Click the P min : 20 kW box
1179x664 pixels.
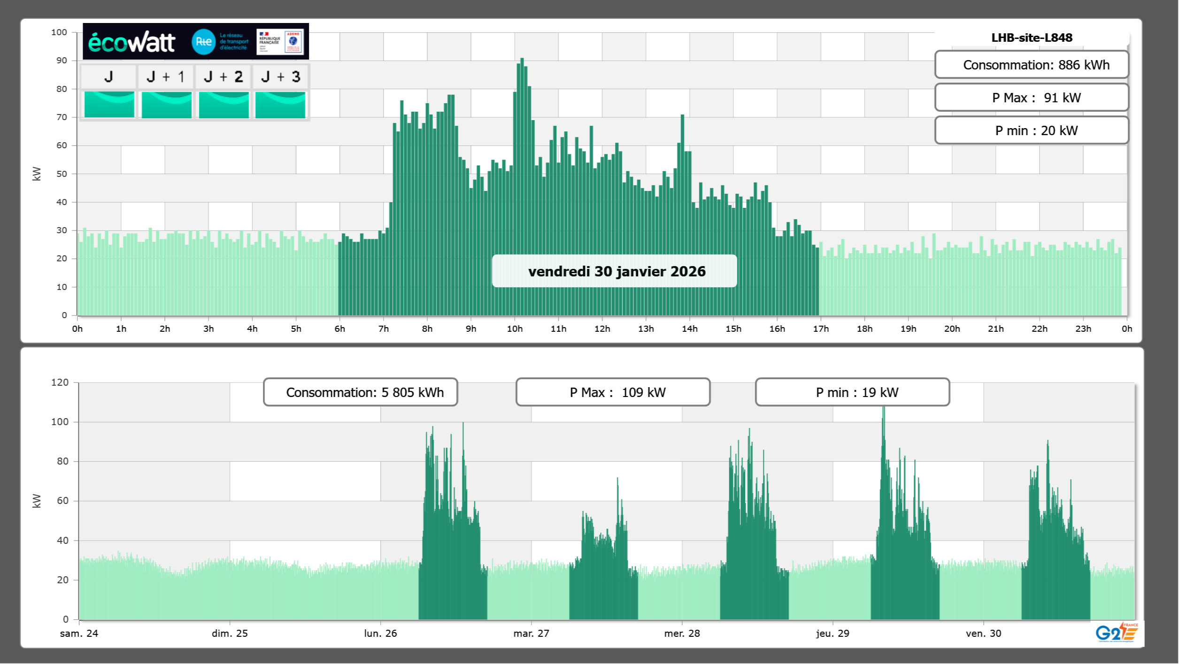pyautogui.click(x=1032, y=130)
